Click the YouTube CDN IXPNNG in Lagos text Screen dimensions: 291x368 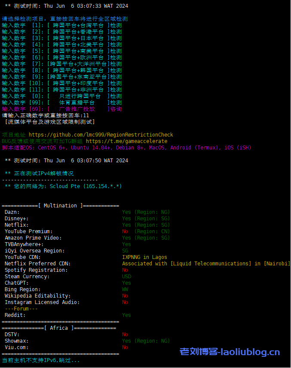click(x=144, y=257)
